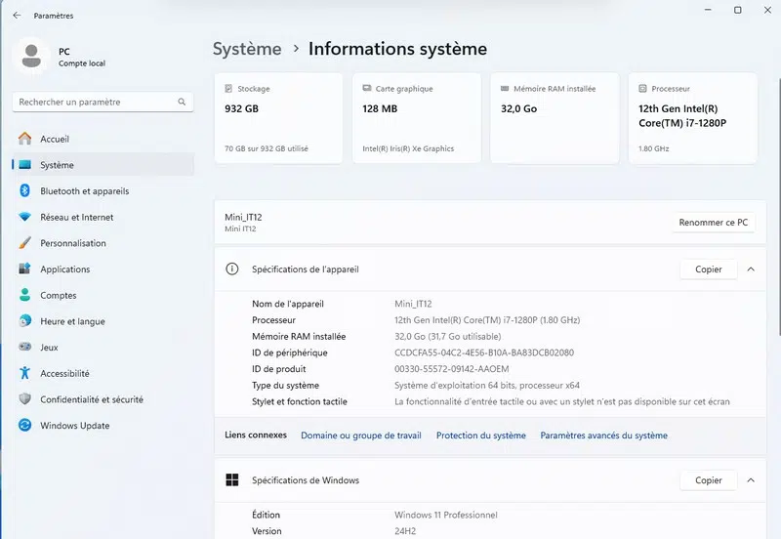Open the Personnalisation section

pyautogui.click(x=72, y=243)
